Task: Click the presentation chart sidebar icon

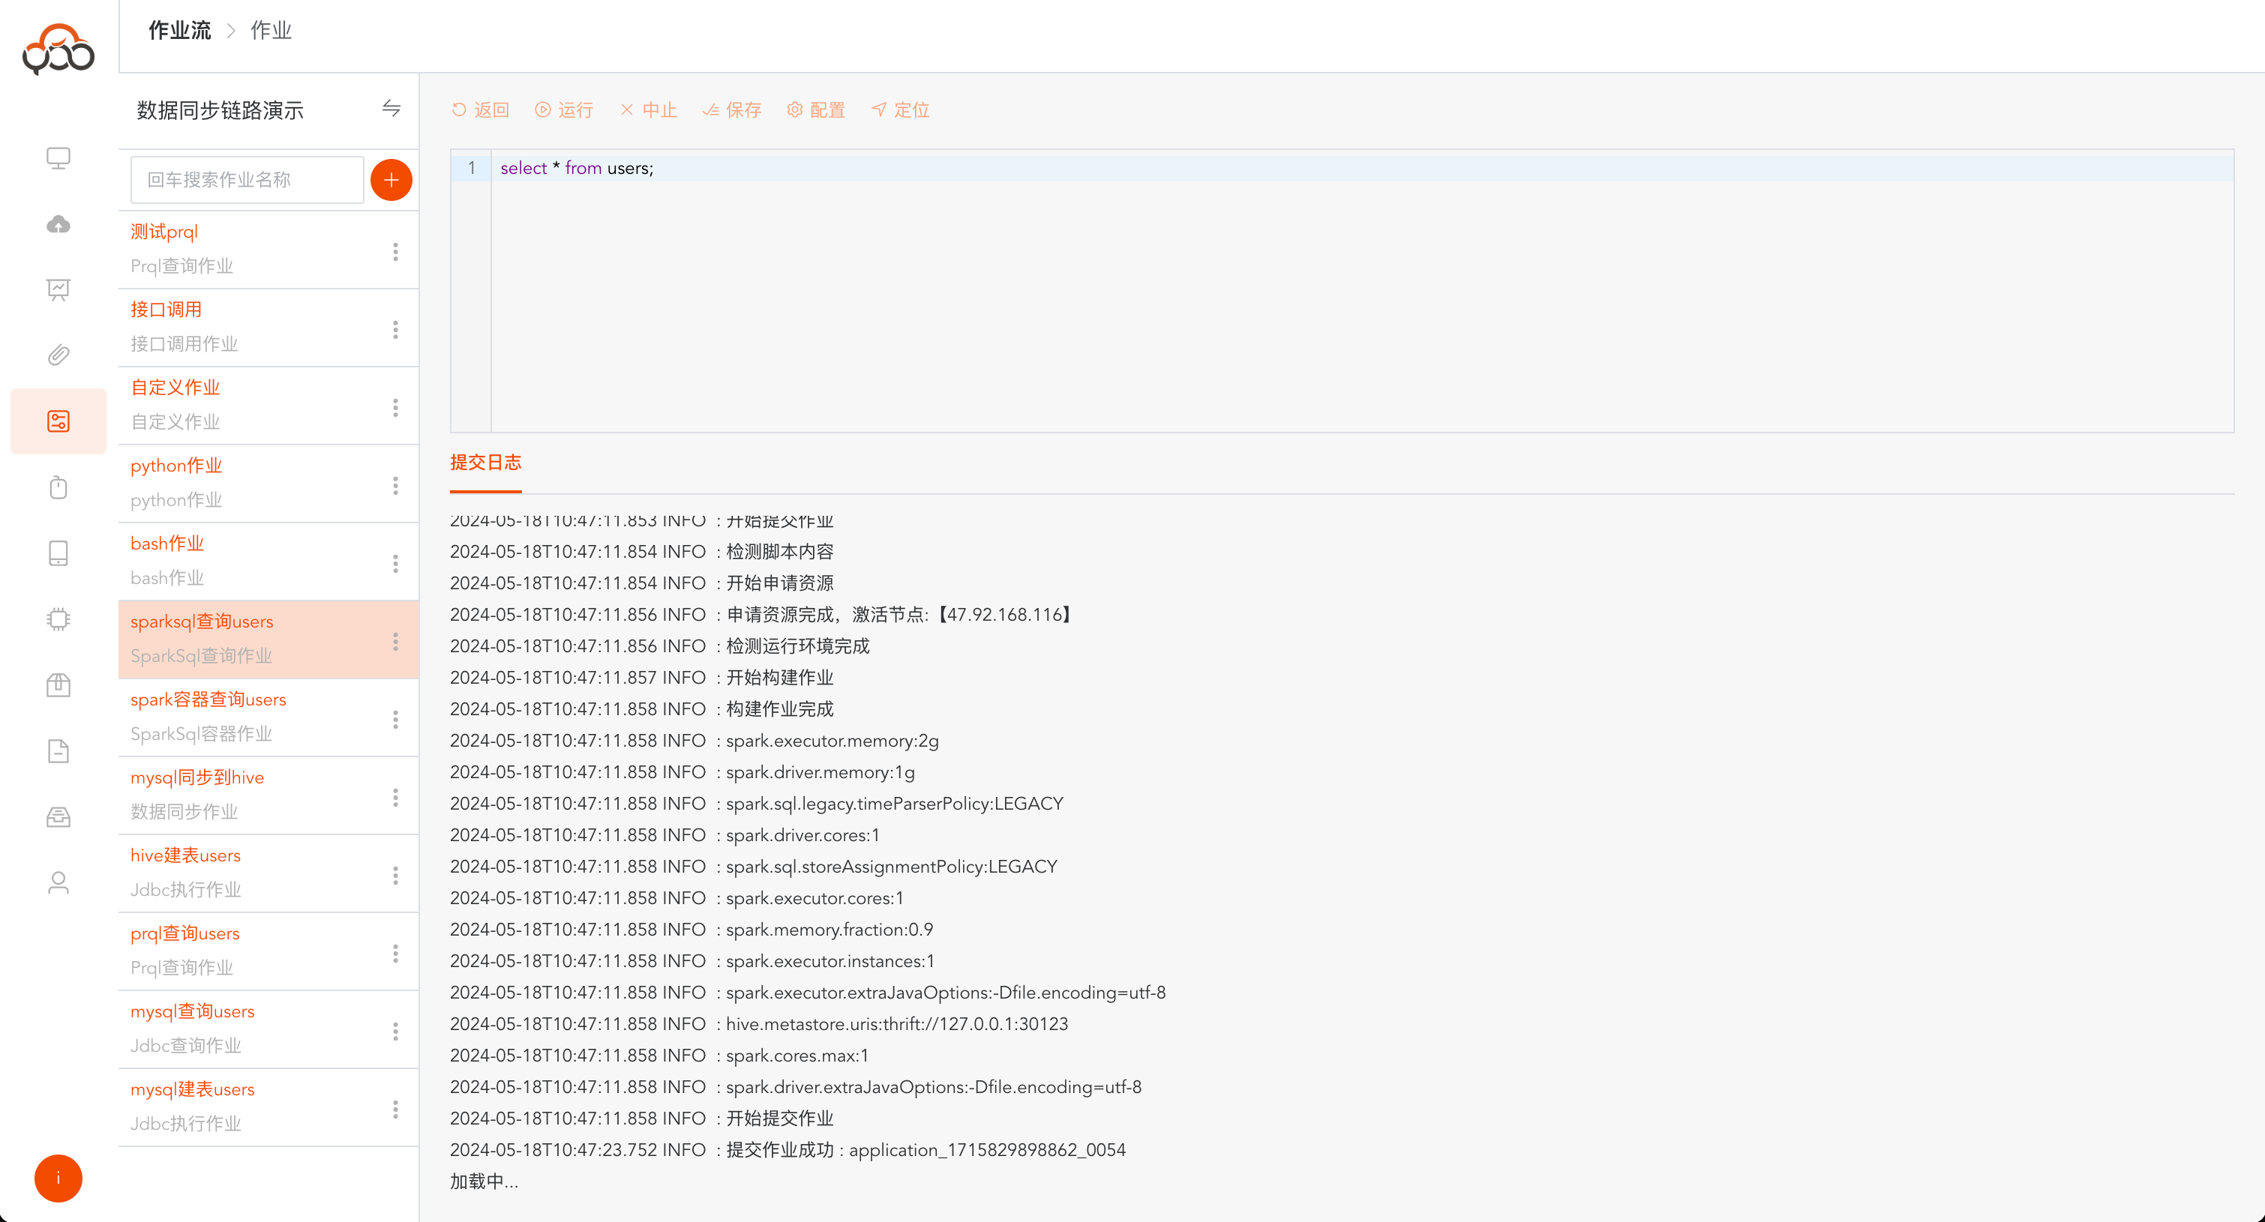Action: click(x=58, y=289)
